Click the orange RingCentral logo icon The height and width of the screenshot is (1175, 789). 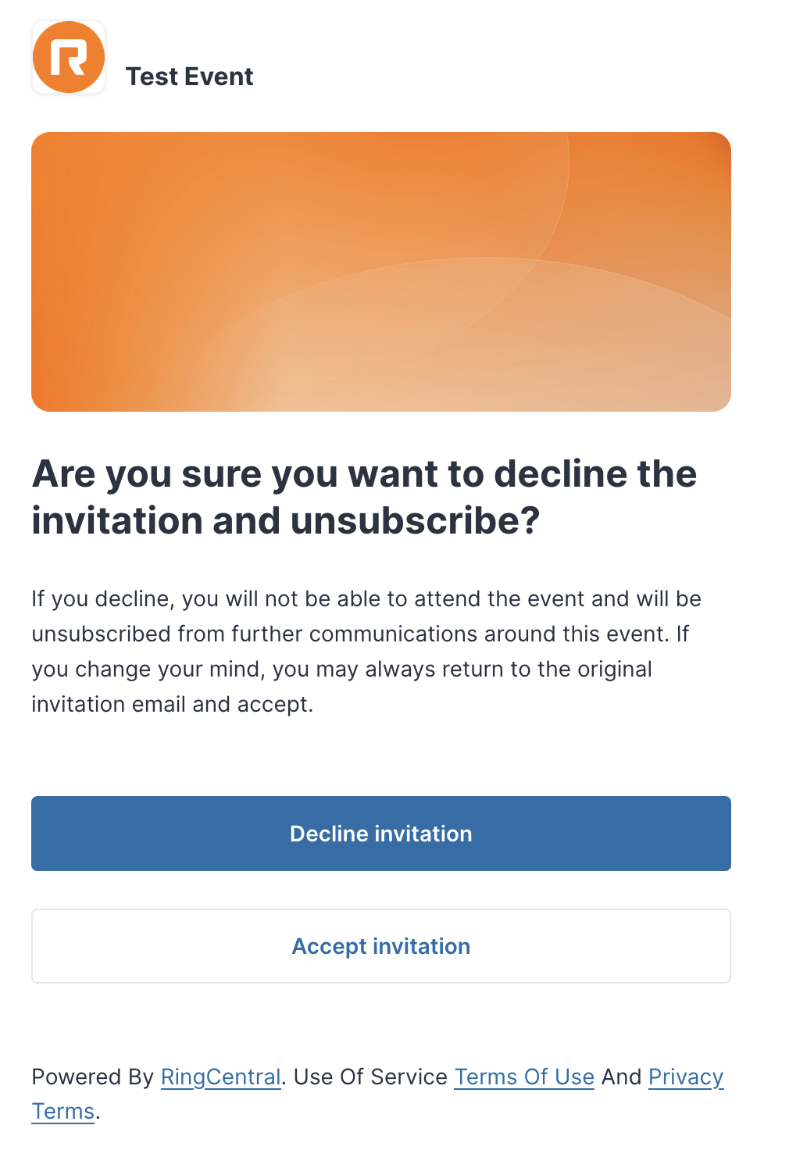pos(69,58)
